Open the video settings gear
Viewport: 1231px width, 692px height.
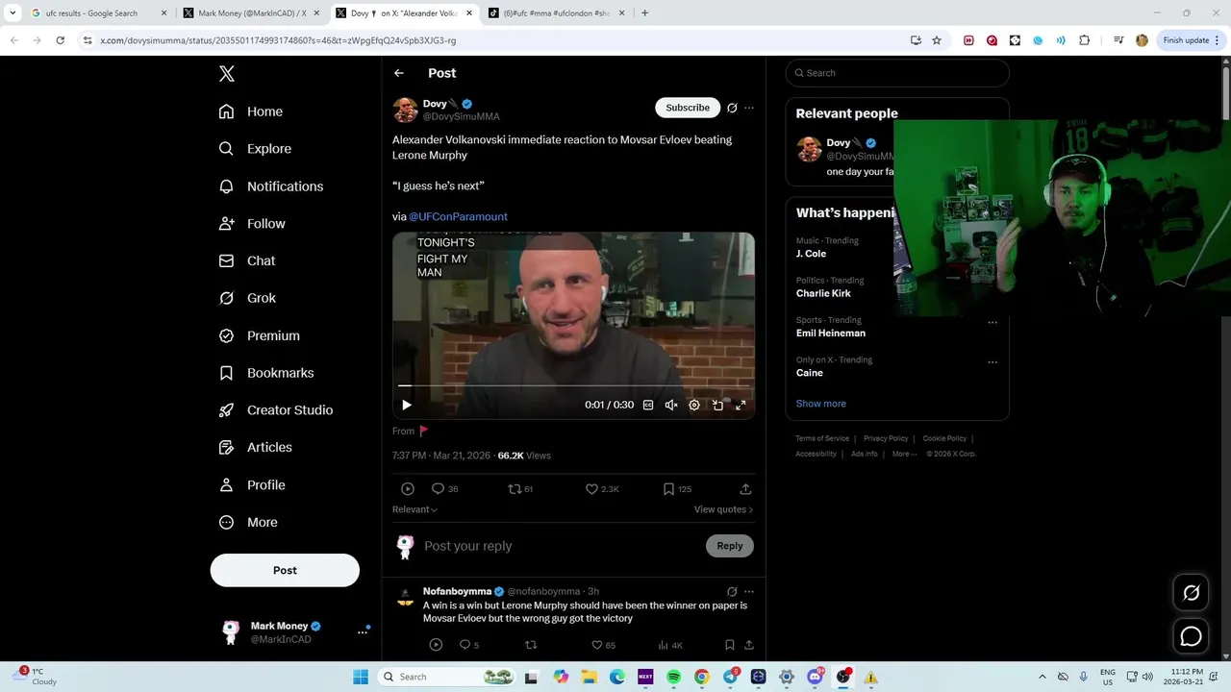694,406
